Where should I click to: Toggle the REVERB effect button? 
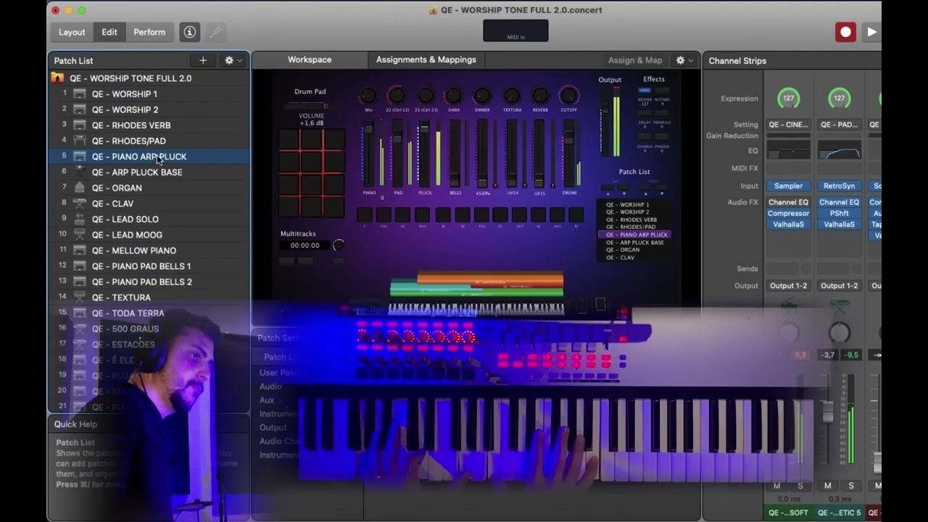(x=644, y=91)
